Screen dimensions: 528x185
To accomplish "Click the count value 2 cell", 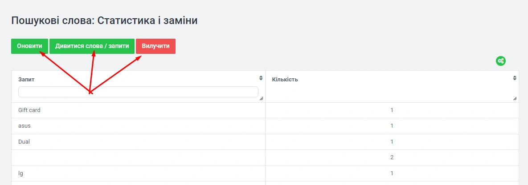I will (x=392, y=157).
